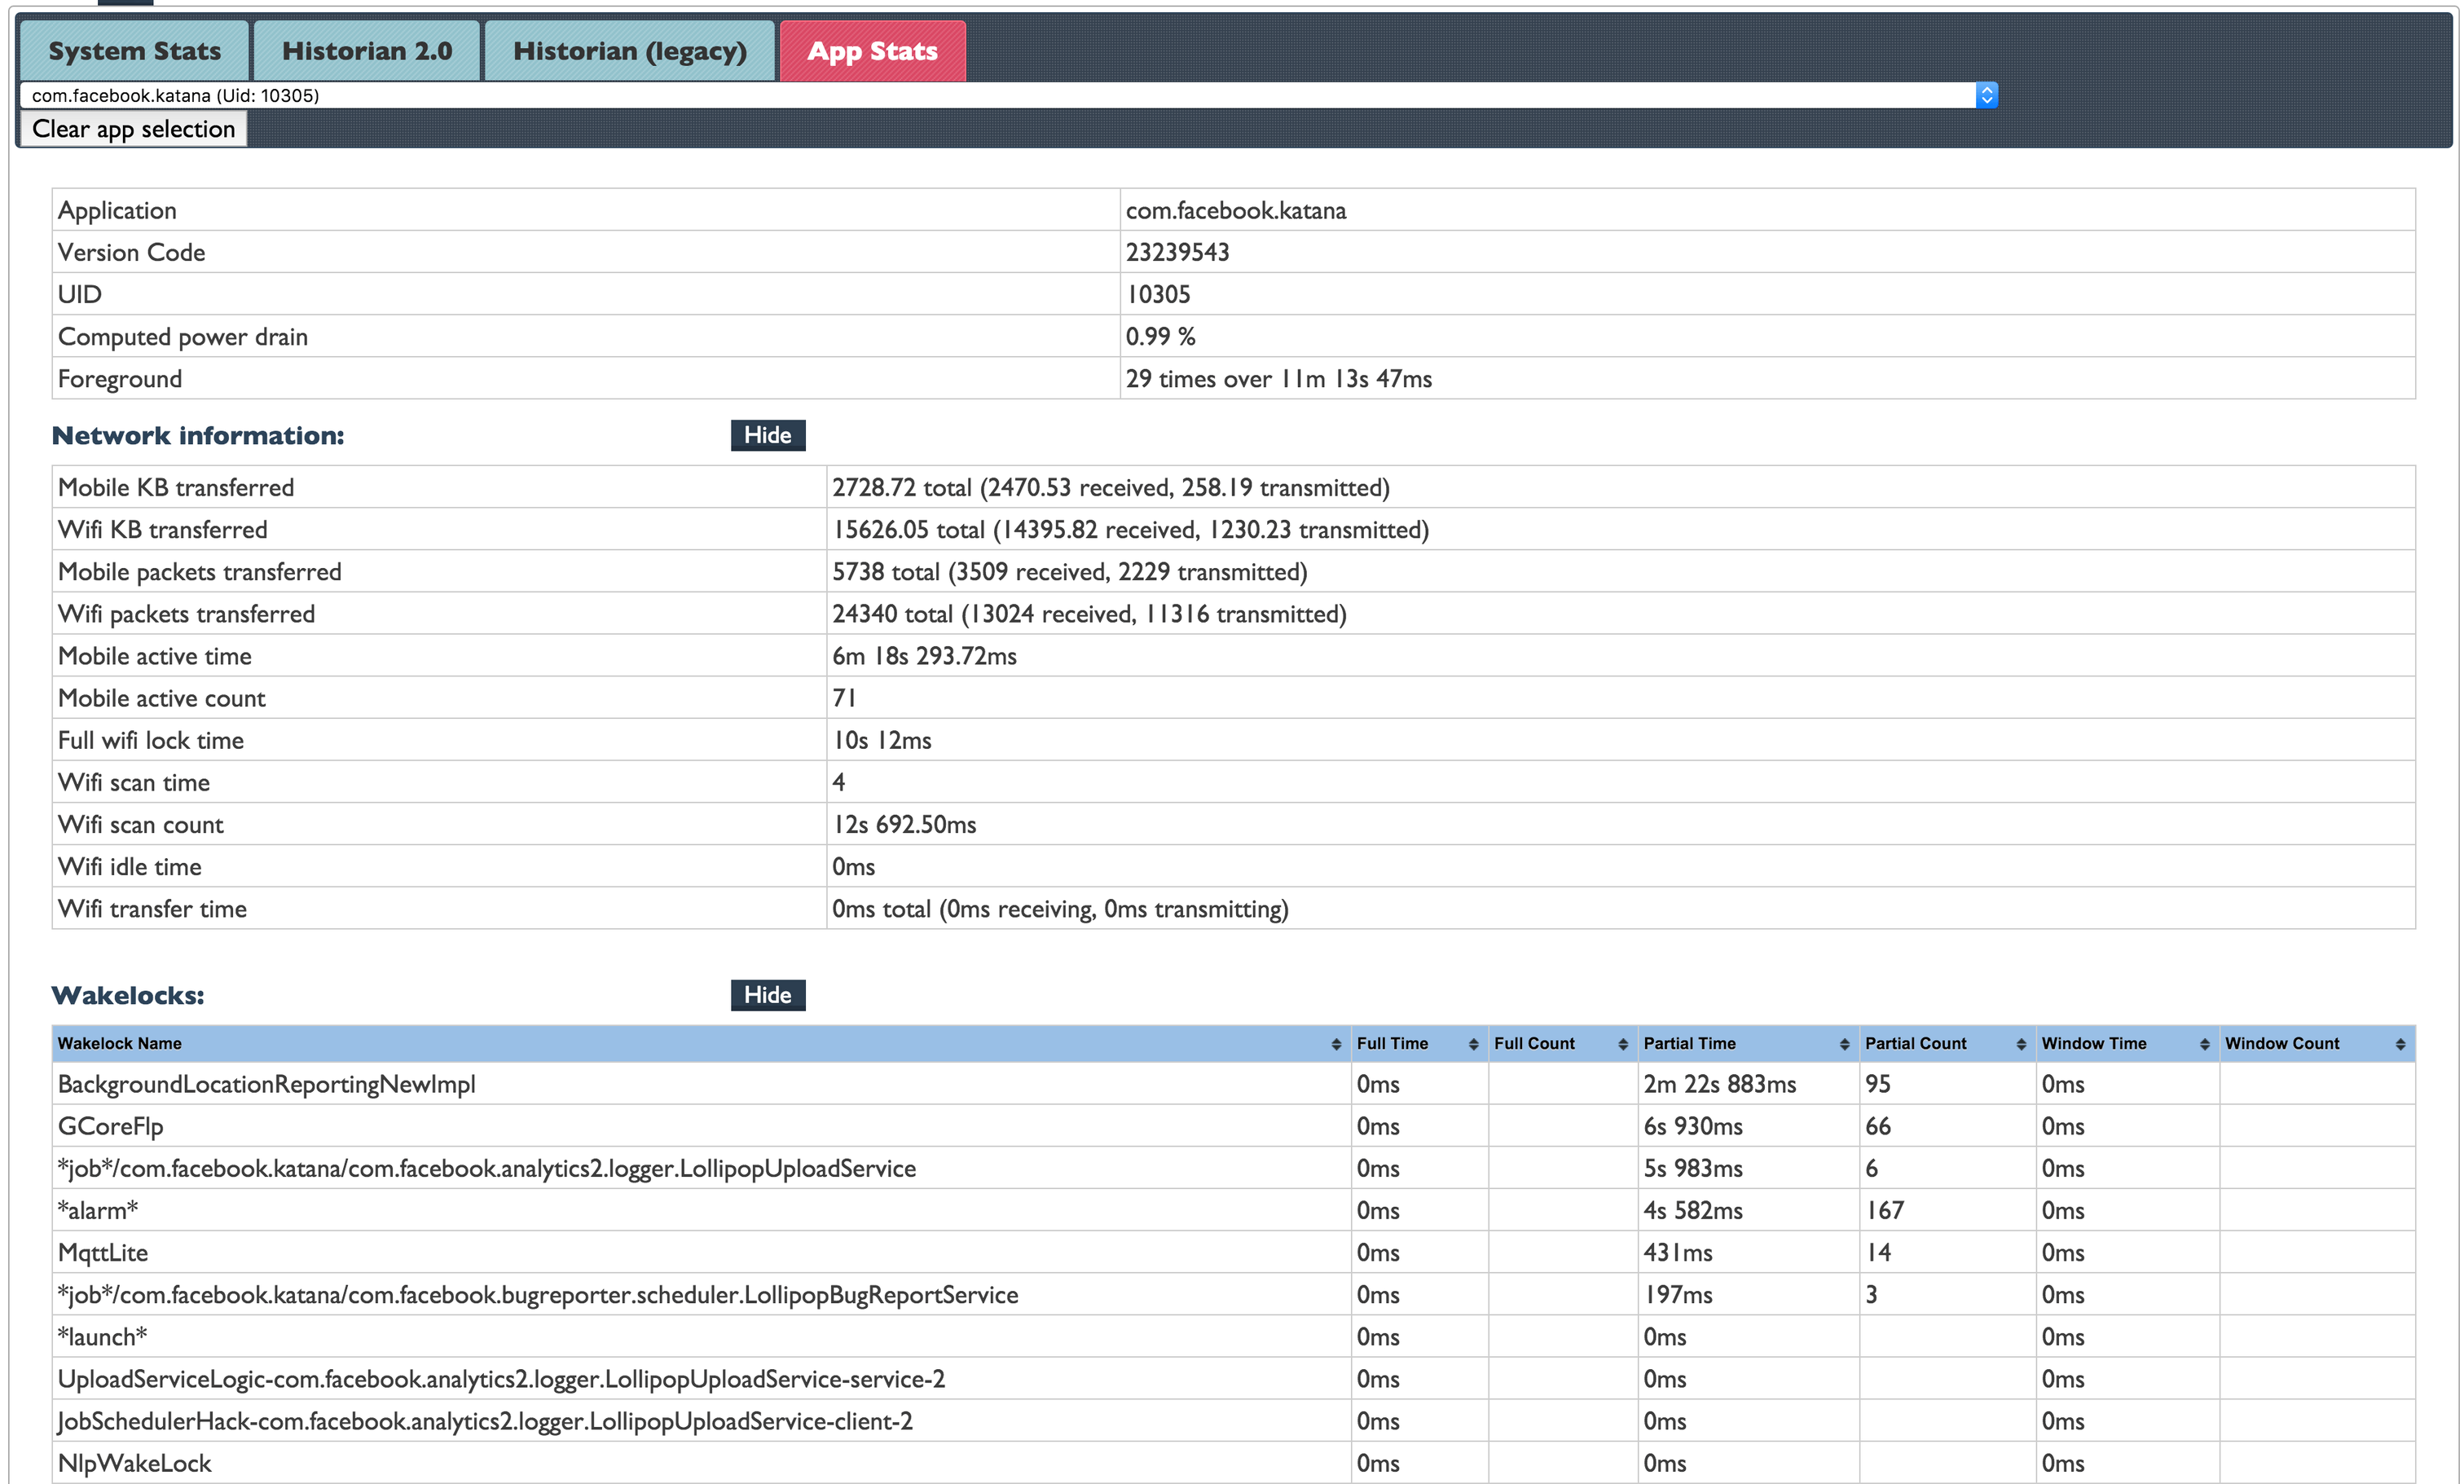2464x1484 pixels.
Task: Sort by Wakelock Name column arrows
Action: 1335,1044
